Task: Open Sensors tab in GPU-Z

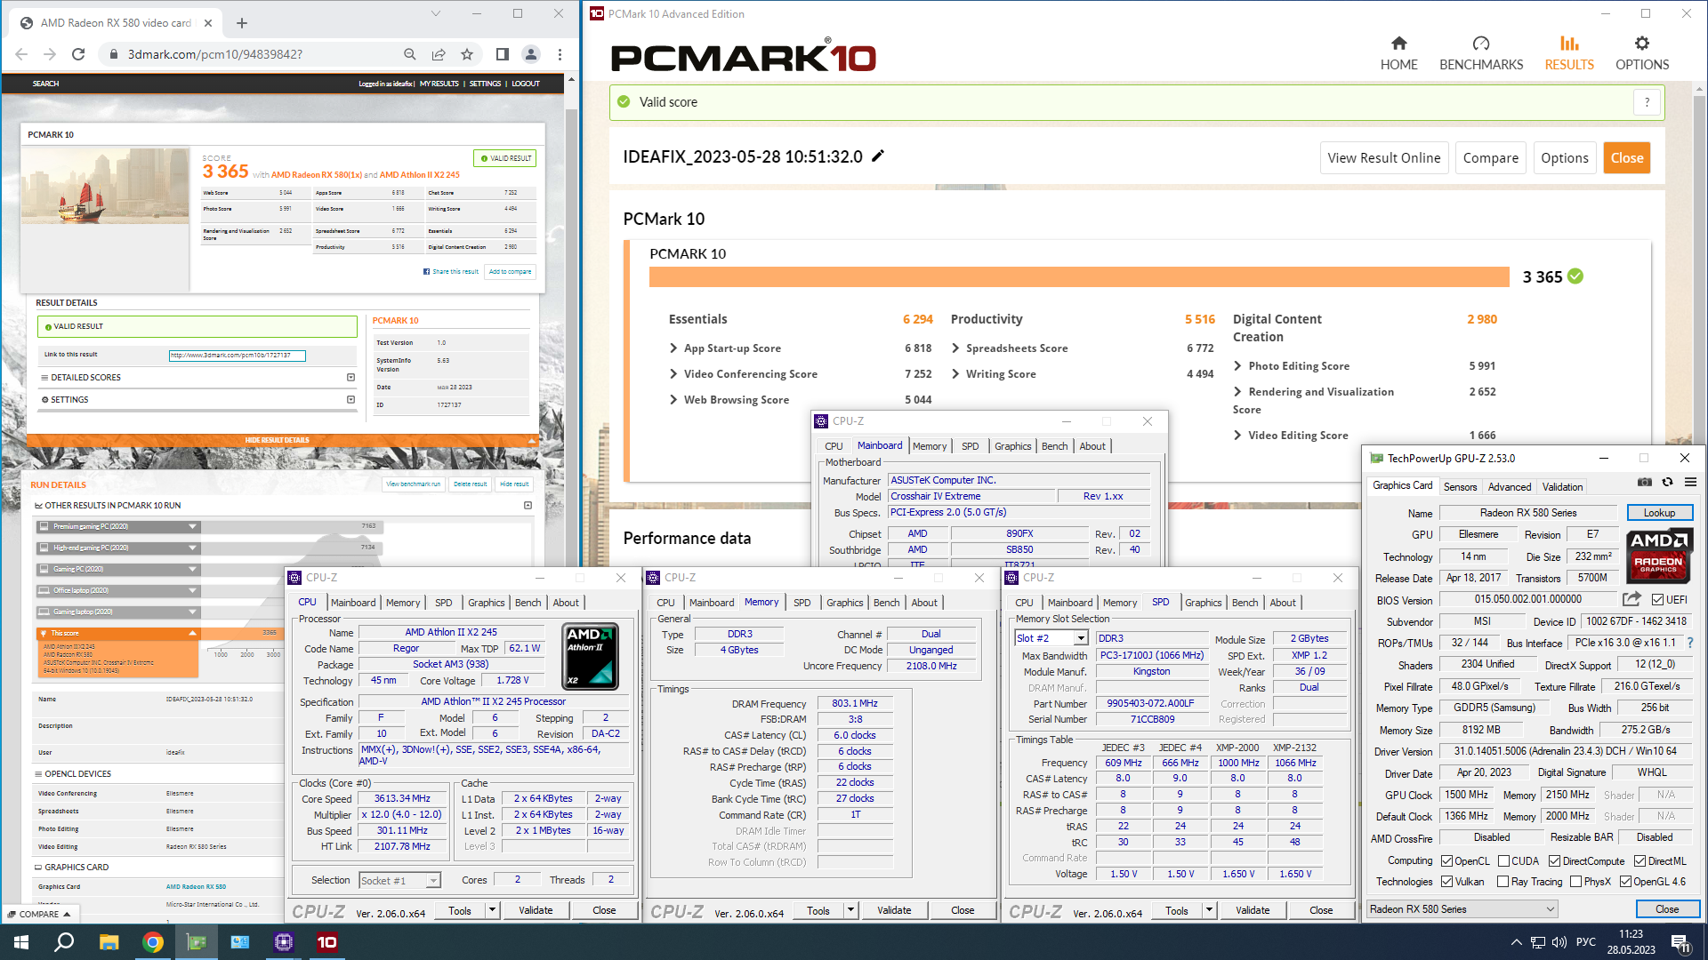Action: point(1460,487)
